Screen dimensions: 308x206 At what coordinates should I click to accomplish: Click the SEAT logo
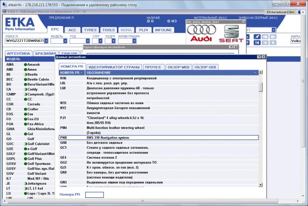(x=231, y=34)
